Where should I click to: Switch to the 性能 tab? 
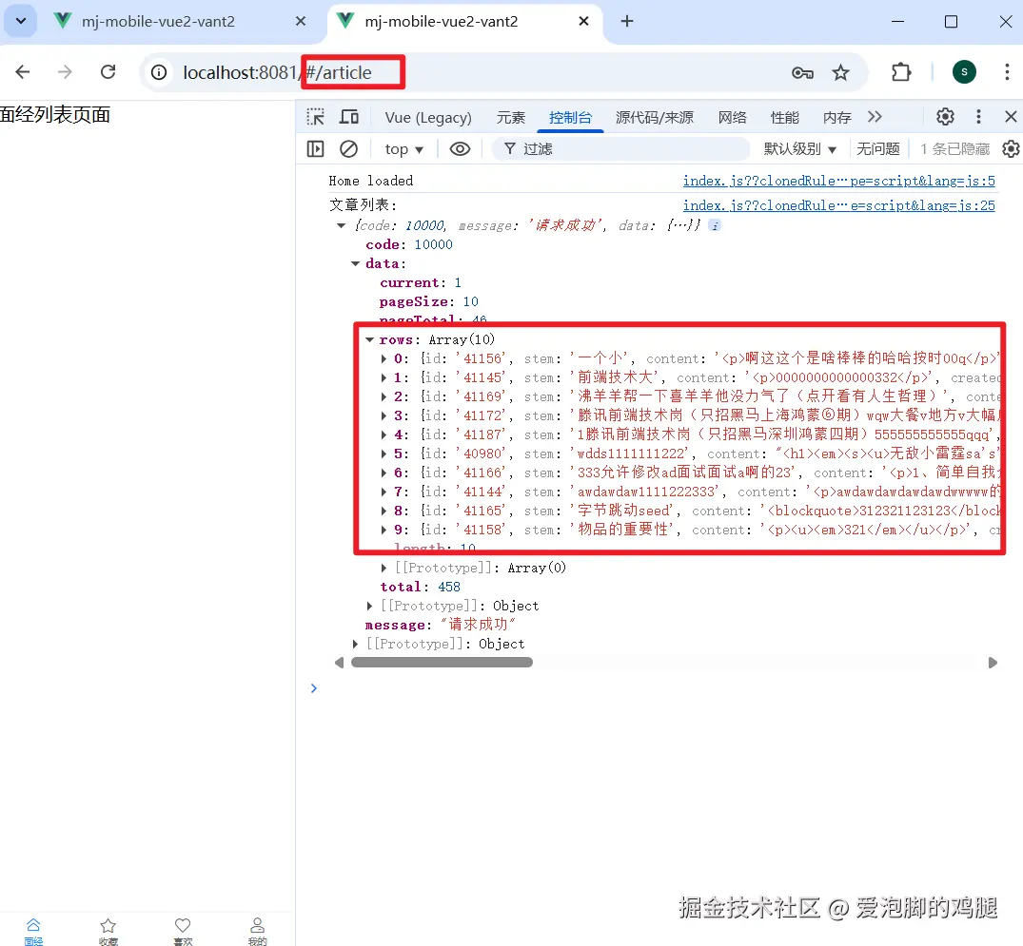tap(784, 117)
